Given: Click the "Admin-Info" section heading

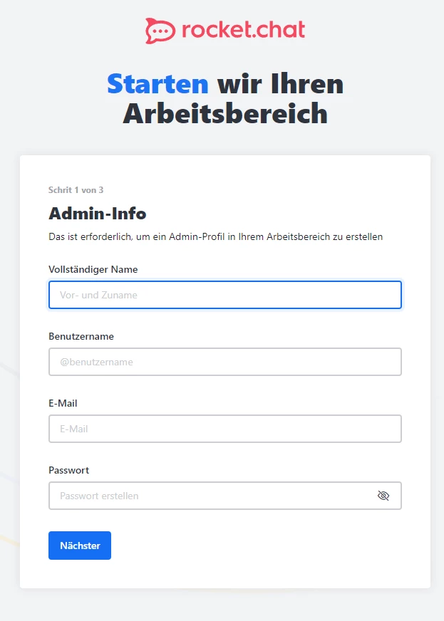Looking at the screenshot, I should [x=97, y=213].
